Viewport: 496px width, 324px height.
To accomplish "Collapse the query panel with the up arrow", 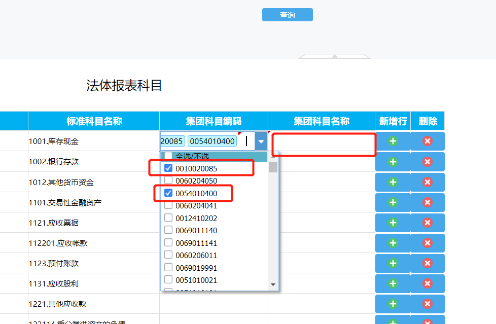I will [x=334, y=56].
